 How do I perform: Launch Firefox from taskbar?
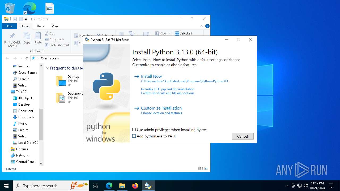[x=135, y=186]
